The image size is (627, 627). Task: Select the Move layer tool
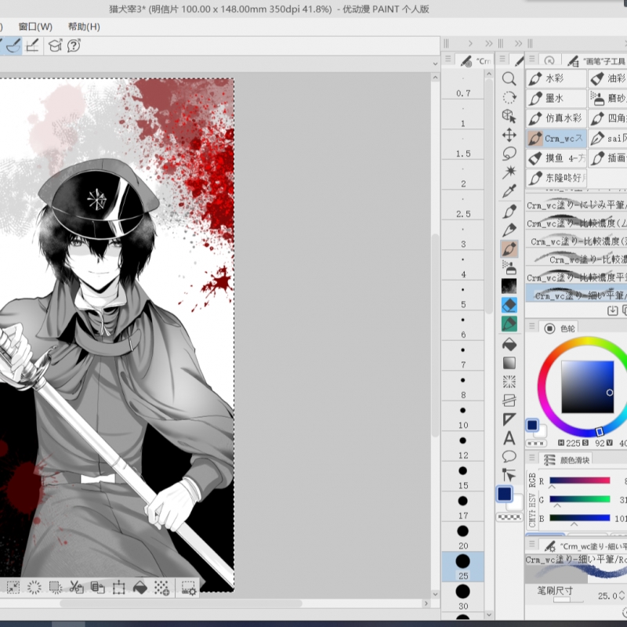click(509, 135)
